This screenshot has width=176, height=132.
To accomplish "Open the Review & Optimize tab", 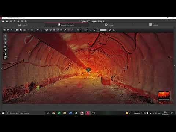I will click(66, 25).
